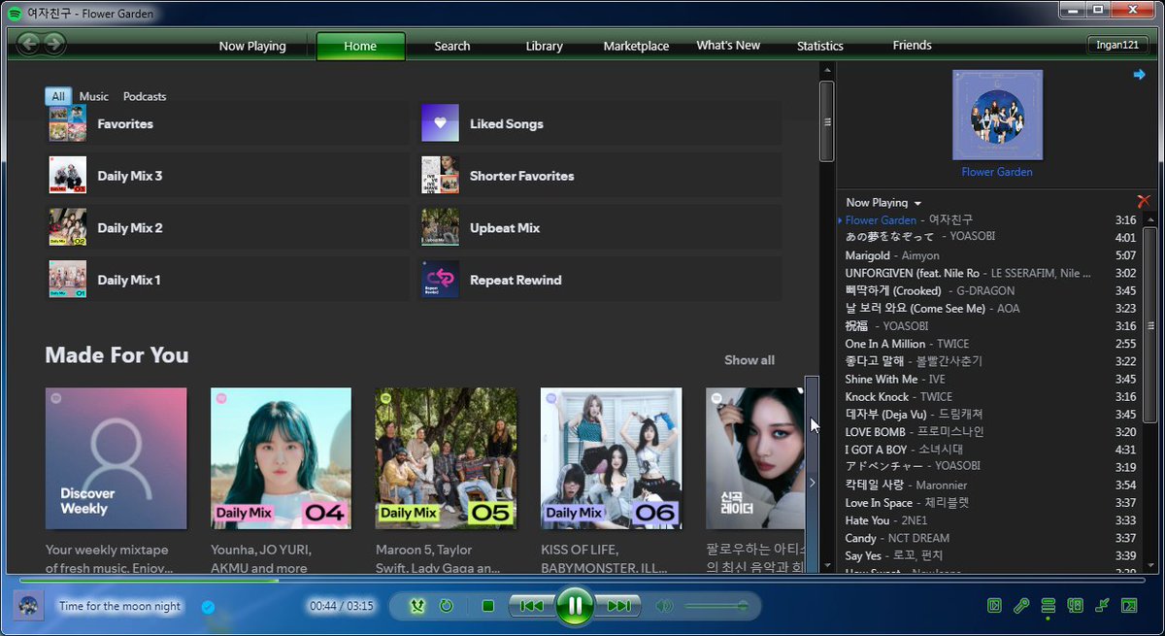Open the Search tab
1165x636 pixels.
coord(452,46)
